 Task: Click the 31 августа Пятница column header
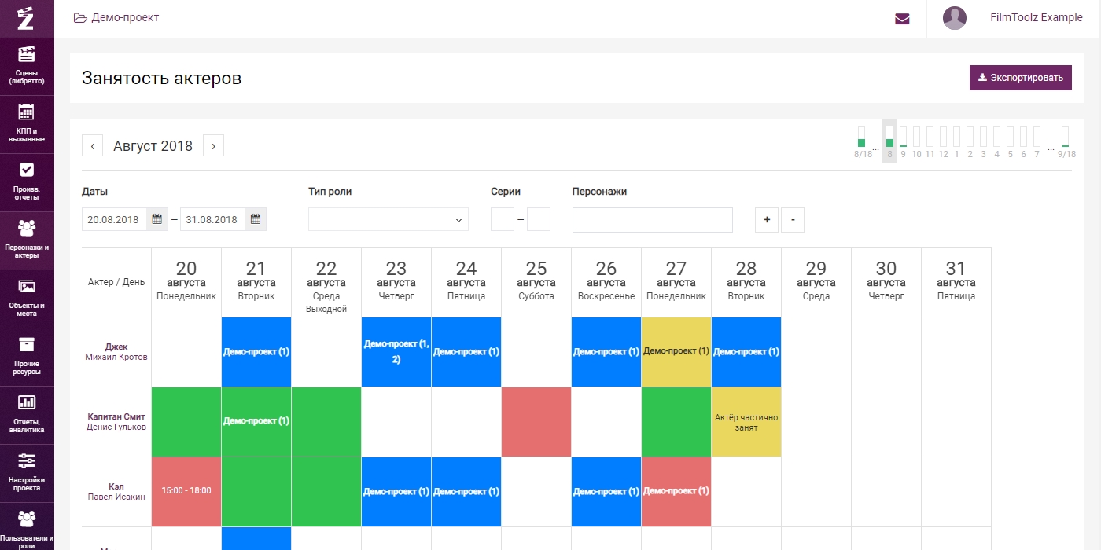click(956, 283)
